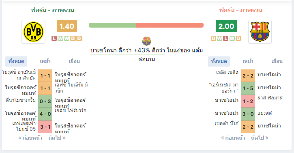294x153 pixels.
Task: Click Dortmund's 1.40 points rating badge
Action: 67,26
